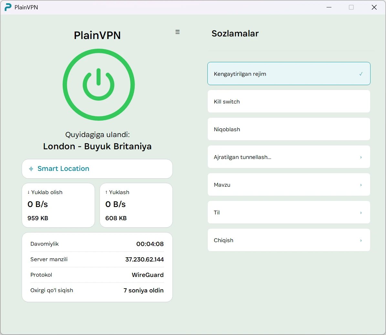The height and width of the screenshot is (335, 386).
Task: Click the maximize window button
Action: coord(351,7)
